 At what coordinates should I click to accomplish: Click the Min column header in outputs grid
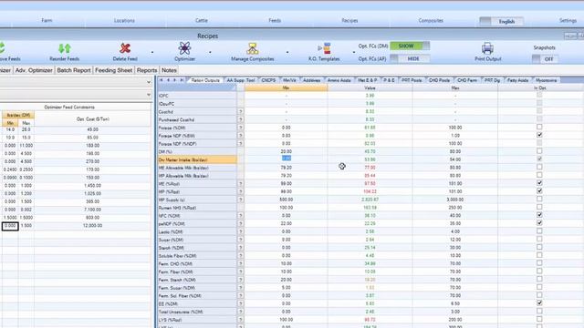(x=286, y=87)
